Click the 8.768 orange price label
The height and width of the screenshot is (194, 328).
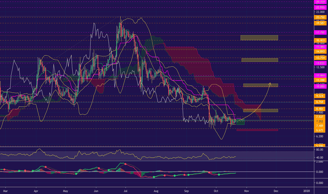320,102
